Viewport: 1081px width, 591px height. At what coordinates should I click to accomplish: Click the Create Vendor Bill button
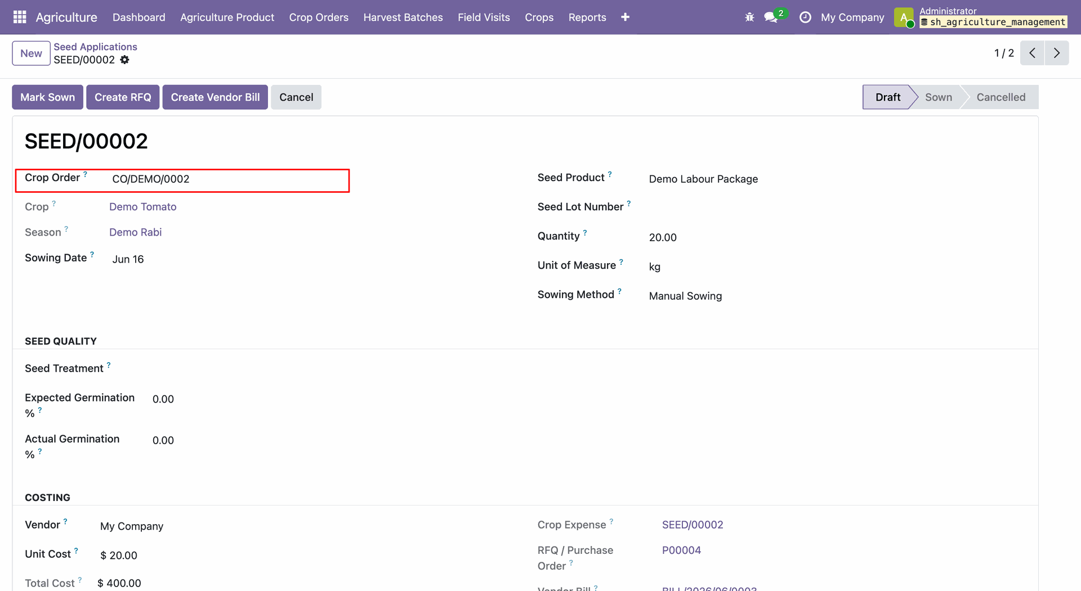pyautogui.click(x=215, y=97)
